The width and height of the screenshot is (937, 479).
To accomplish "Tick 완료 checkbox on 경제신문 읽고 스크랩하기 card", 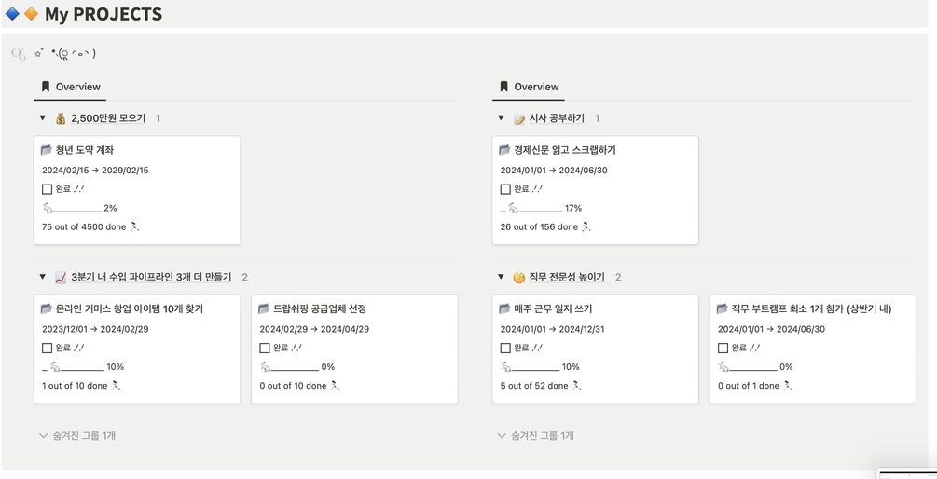I will 505,189.
